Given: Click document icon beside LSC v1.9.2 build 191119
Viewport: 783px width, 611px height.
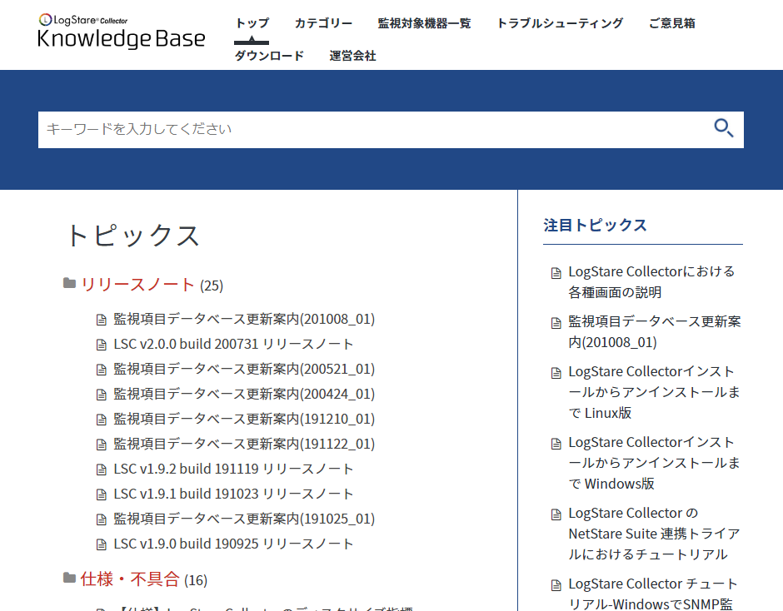Looking at the screenshot, I should point(102,469).
